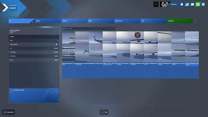Select the Boeing 787-10 Dreamliner thumbnail

coord(123,55)
